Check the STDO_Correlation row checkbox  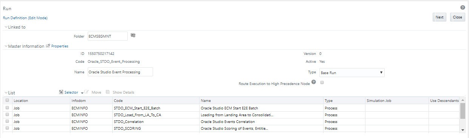coord(7,122)
